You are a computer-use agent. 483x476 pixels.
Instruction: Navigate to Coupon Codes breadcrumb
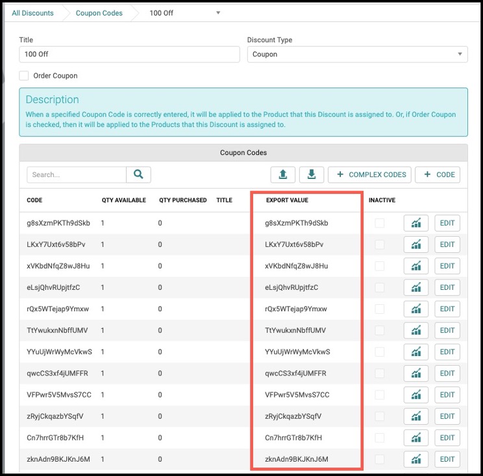[x=99, y=13]
